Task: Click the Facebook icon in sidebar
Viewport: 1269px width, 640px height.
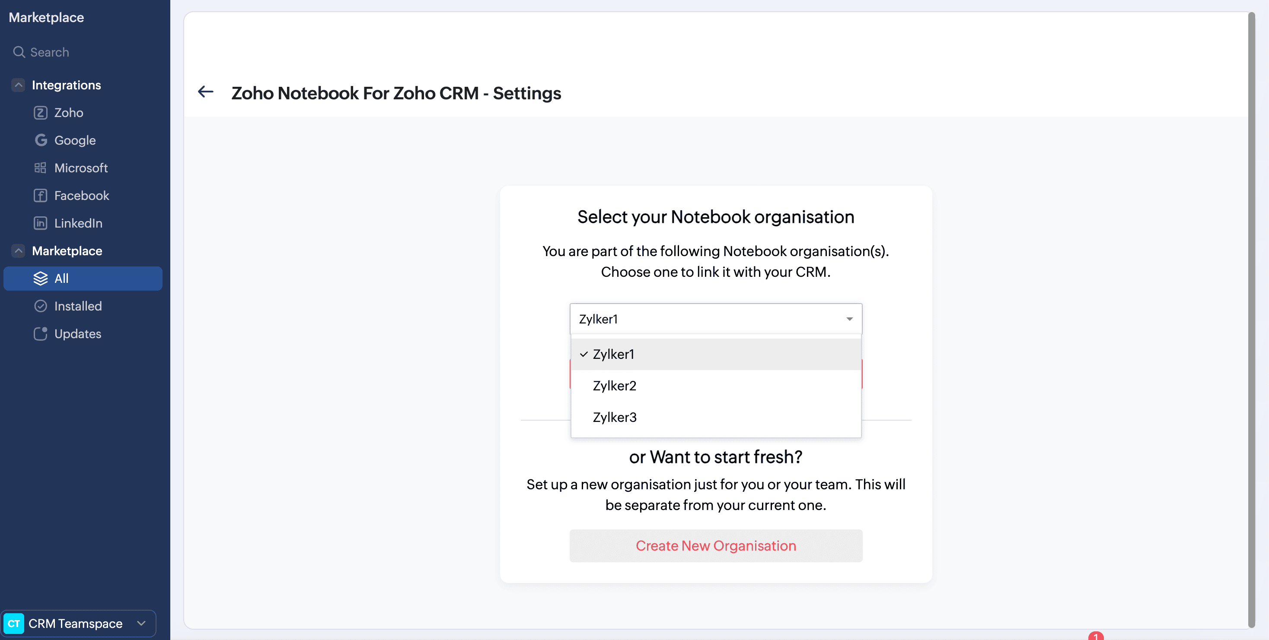Action: [40, 196]
